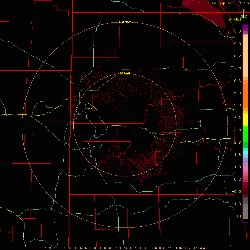Screen dimensions: 250x250
Task: Click the 4.2 value on the color scale
Action: tap(237, 118)
